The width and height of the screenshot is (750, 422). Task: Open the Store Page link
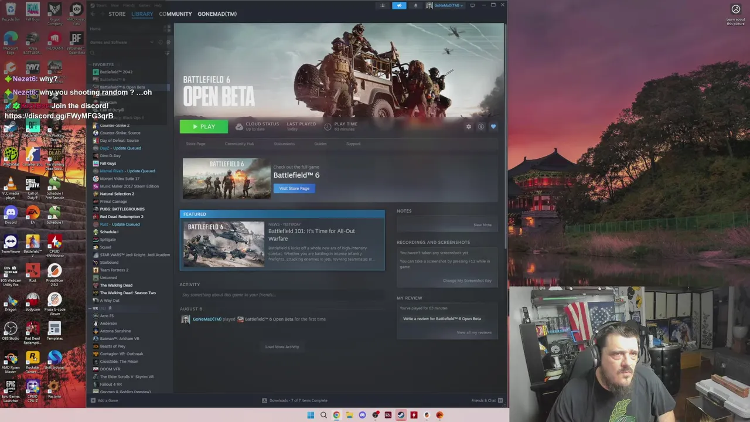(x=196, y=144)
